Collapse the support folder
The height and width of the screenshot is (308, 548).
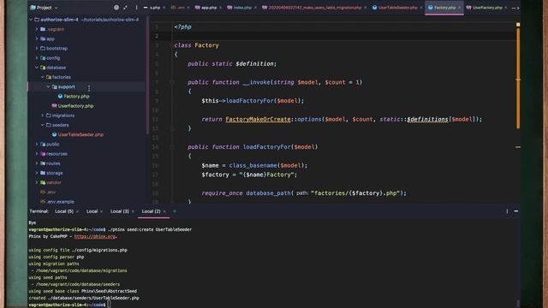48,86
